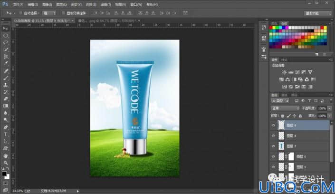
Task: Toggle the lock transparent pixels button
Action: coord(282,116)
